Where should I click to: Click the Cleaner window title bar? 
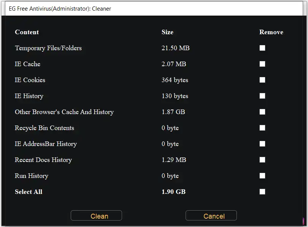tap(152, 8)
